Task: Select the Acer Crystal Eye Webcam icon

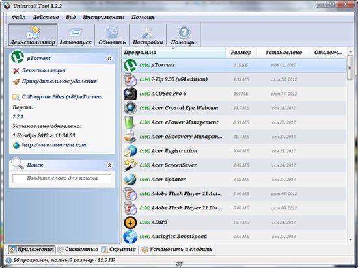Action: [x=130, y=108]
